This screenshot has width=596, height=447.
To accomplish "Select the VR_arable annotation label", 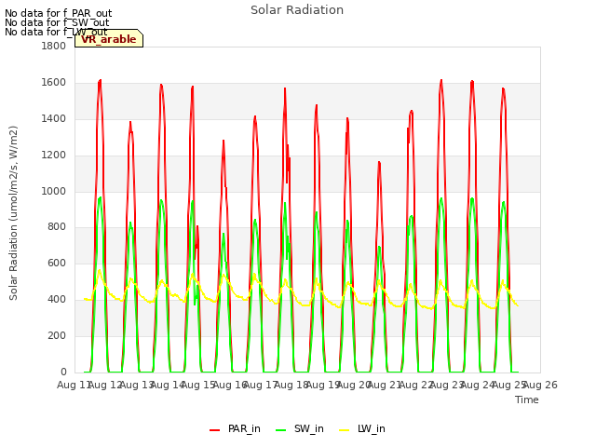I will pyautogui.click(x=109, y=38).
